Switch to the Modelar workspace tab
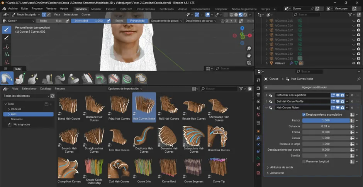Image resolution: width=363 pixels, height=187 pixels. 97,8
